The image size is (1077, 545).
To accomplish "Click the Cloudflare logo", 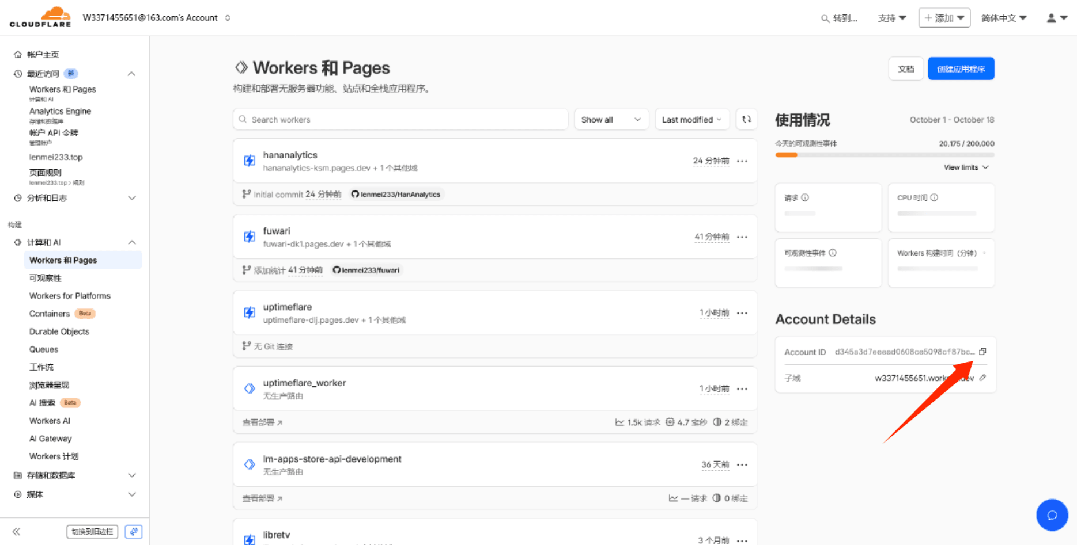I will coord(39,17).
